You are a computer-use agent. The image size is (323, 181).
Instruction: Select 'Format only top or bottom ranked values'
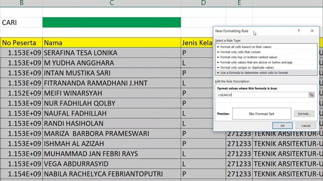(266, 57)
